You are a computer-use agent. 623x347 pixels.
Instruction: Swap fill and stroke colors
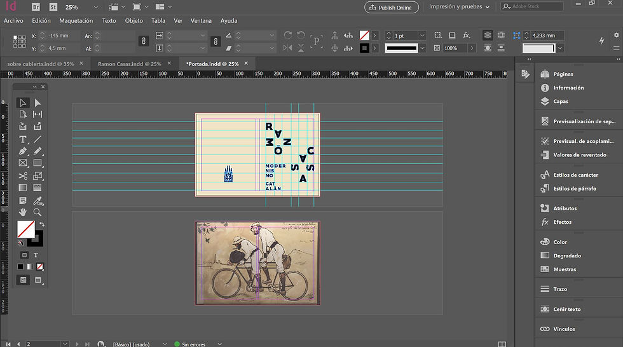coord(42,224)
